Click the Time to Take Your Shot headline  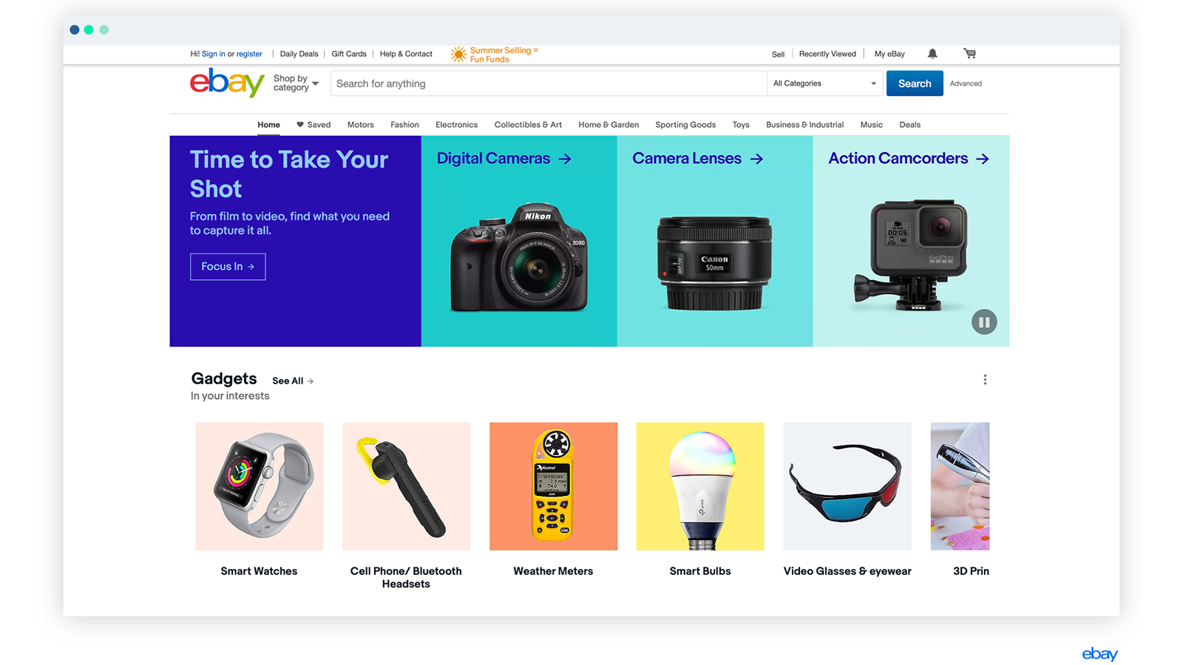click(289, 174)
